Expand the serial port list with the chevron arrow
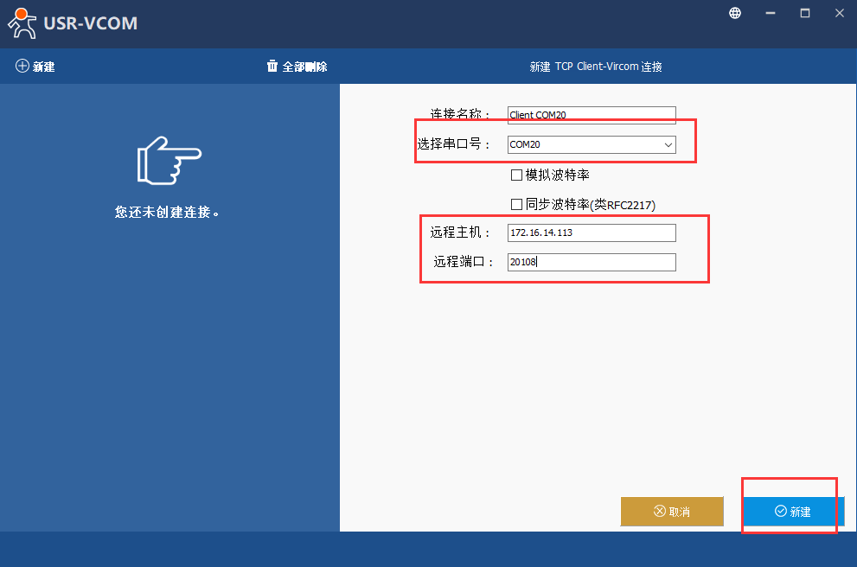The width and height of the screenshot is (857, 567). pyautogui.click(x=668, y=145)
